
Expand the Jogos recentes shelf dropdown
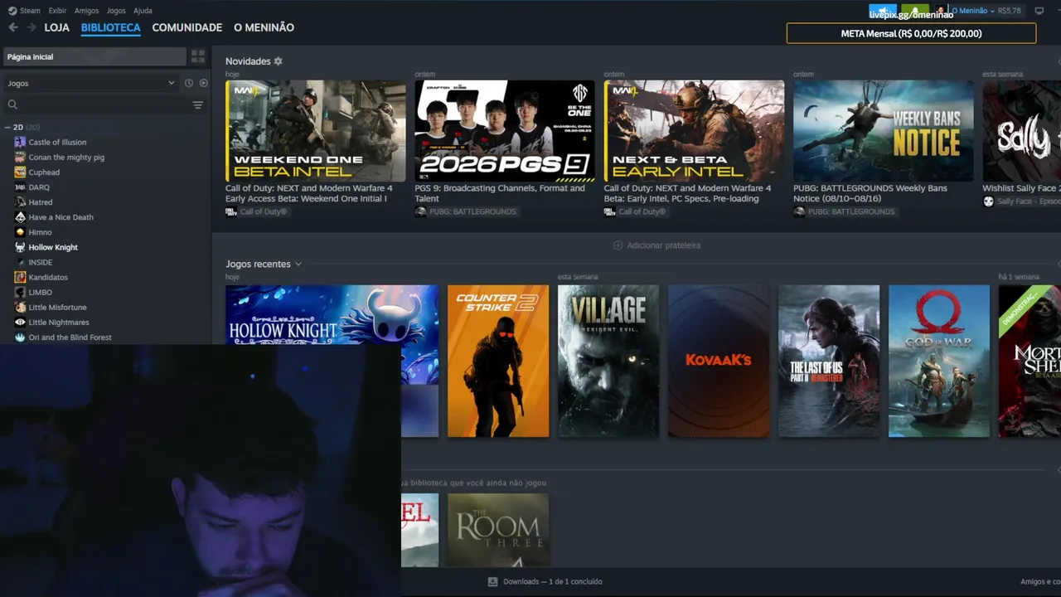[298, 265]
